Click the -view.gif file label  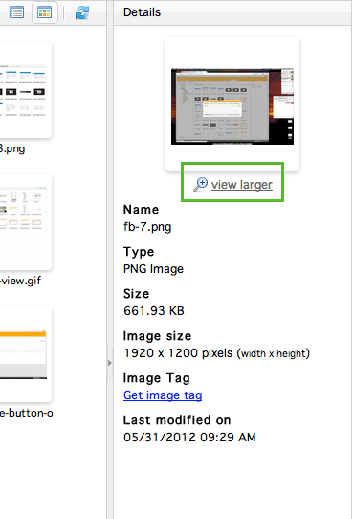(20, 281)
